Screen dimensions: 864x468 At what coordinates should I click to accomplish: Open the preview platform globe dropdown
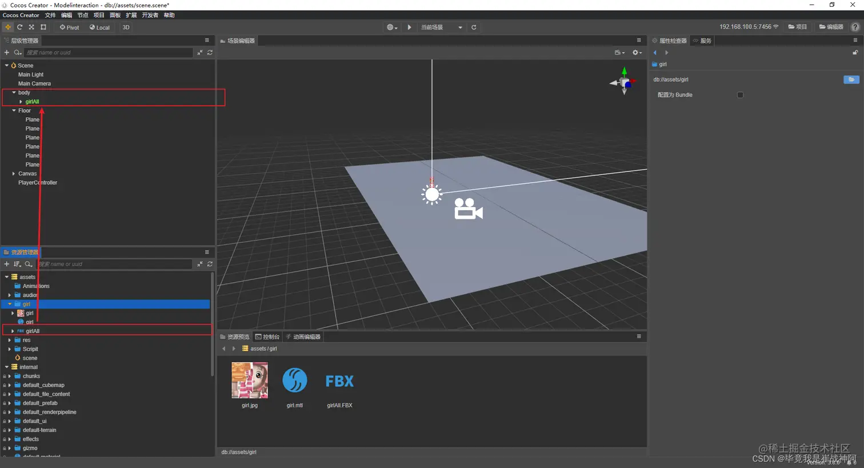pyautogui.click(x=392, y=27)
